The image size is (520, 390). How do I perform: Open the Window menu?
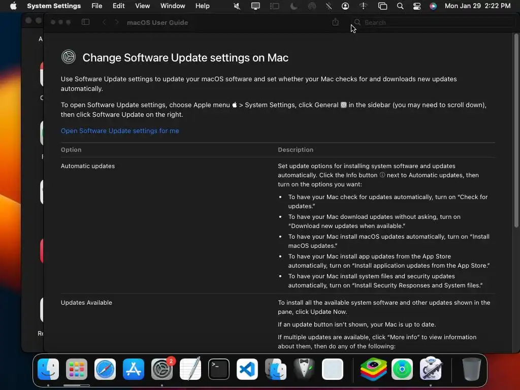173,6
